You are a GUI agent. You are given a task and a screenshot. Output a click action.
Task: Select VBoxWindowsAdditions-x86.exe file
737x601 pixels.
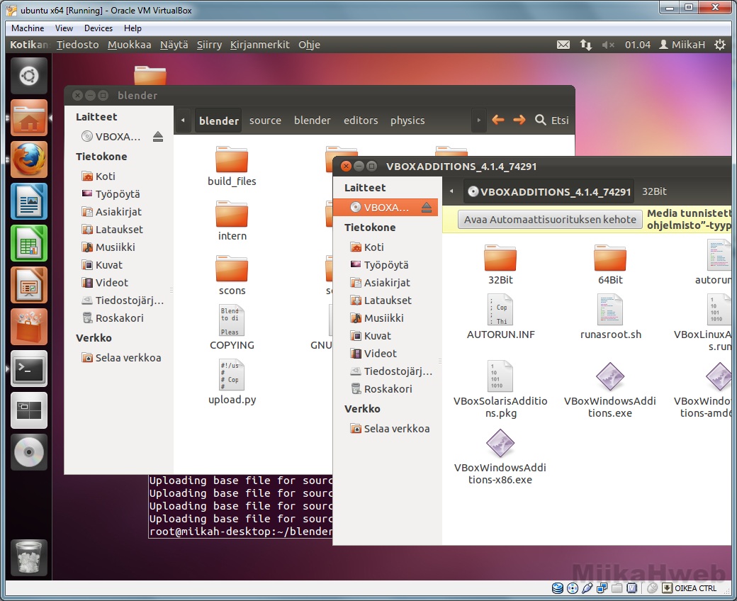[500, 456]
